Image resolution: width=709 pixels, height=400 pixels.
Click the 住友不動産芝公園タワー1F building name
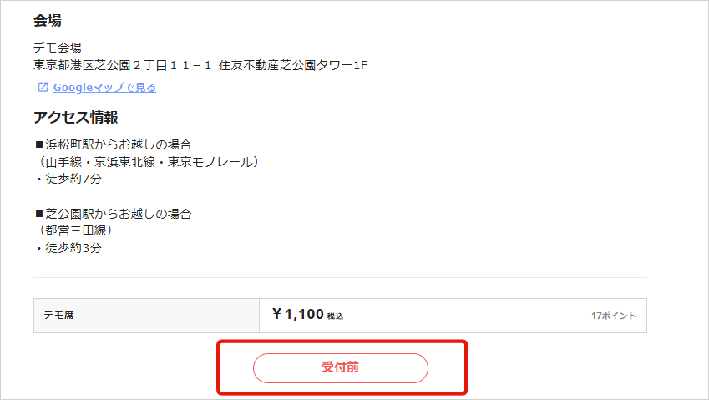(292, 64)
